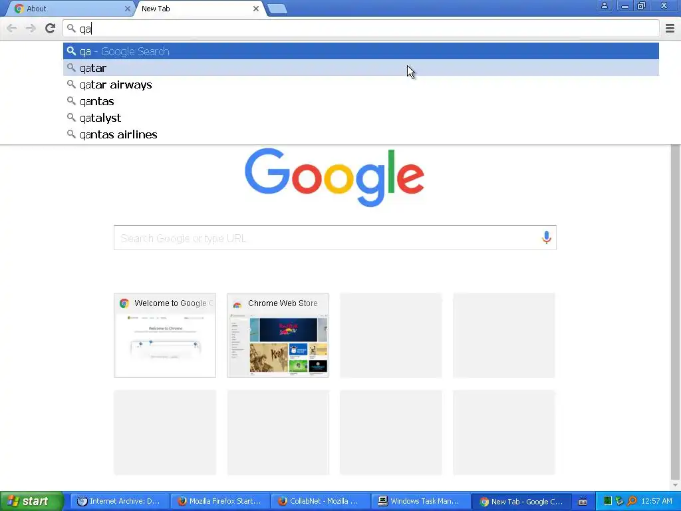681x511 pixels.
Task: Select the New Tab tab
Action: [198, 9]
